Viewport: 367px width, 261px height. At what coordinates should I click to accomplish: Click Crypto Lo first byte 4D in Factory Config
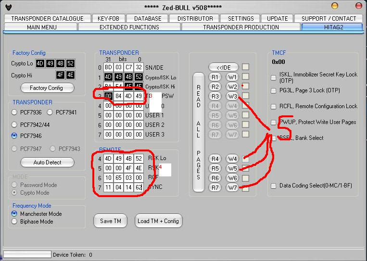[40, 63]
